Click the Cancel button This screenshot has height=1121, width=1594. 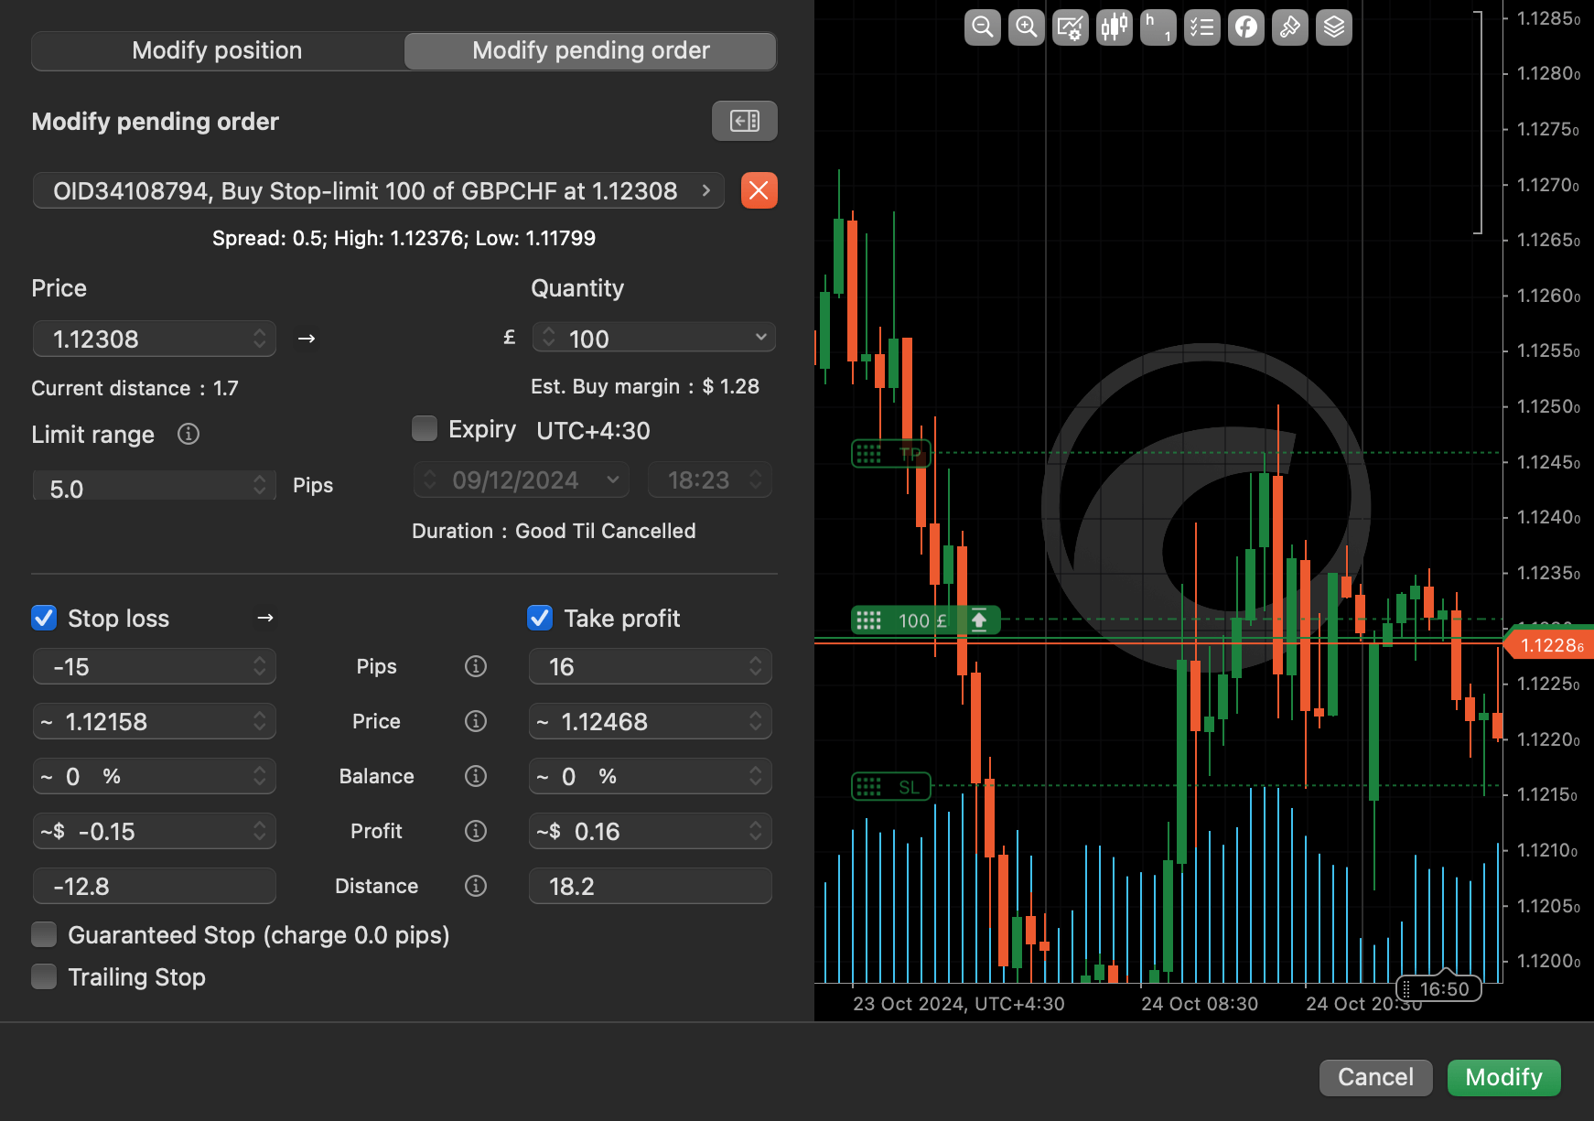coord(1374,1077)
